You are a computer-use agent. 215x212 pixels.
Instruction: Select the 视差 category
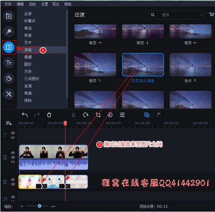pyautogui.click(x=28, y=36)
